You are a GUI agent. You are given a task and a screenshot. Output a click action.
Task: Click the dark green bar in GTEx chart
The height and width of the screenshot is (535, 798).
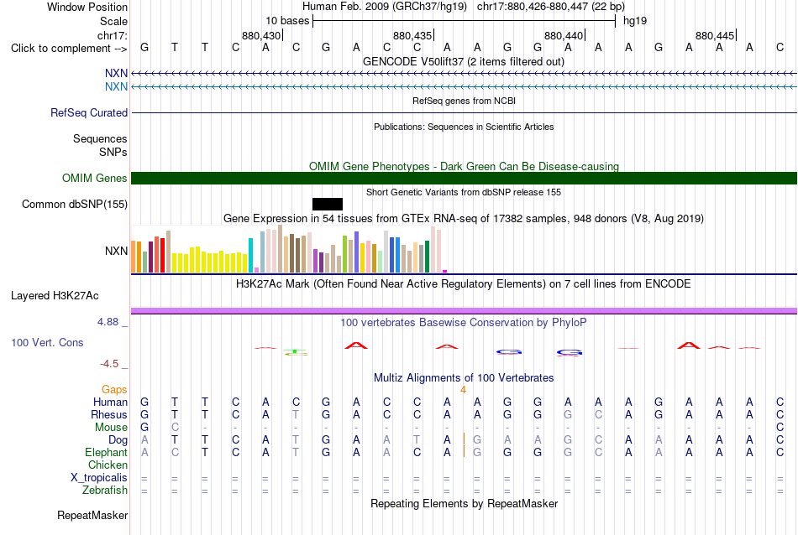[x=427, y=257]
